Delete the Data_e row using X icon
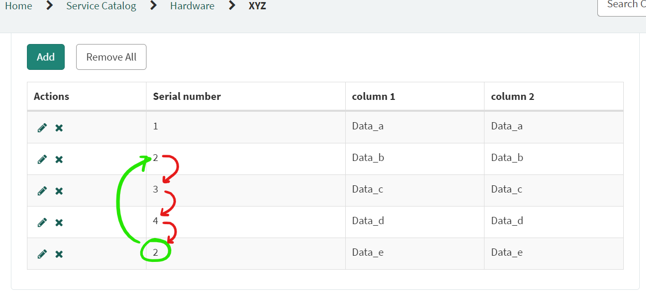The height and width of the screenshot is (294, 646). [59, 254]
